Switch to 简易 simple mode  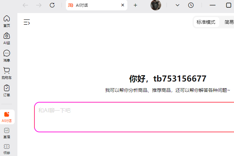pos(229,22)
